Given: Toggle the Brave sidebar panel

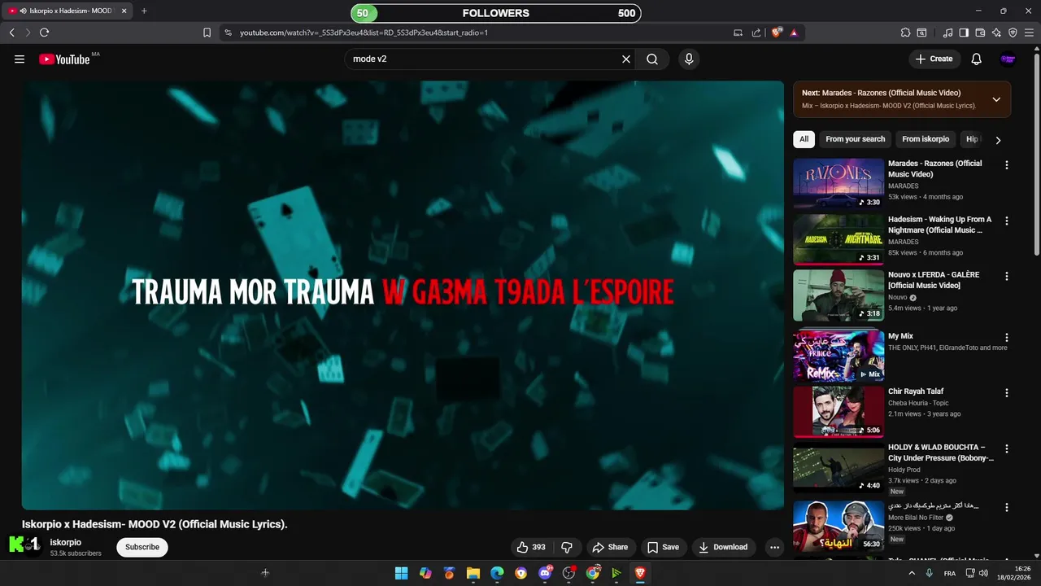Looking at the screenshot, I should click(x=964, y=33).
